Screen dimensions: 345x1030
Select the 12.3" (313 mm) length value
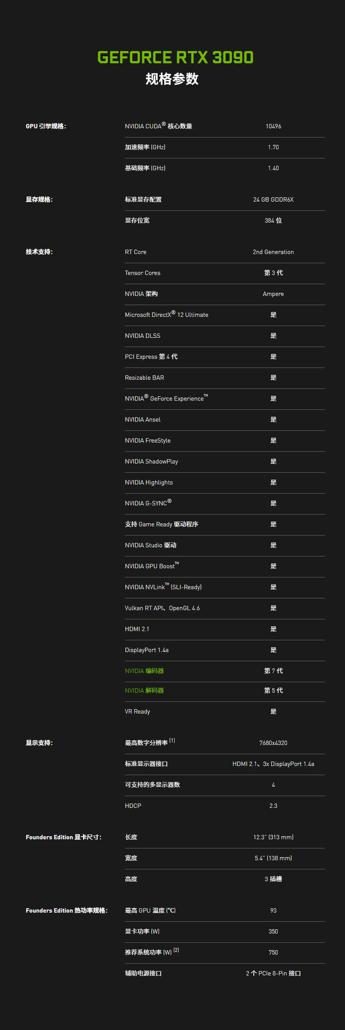click(x=273, y=837)
